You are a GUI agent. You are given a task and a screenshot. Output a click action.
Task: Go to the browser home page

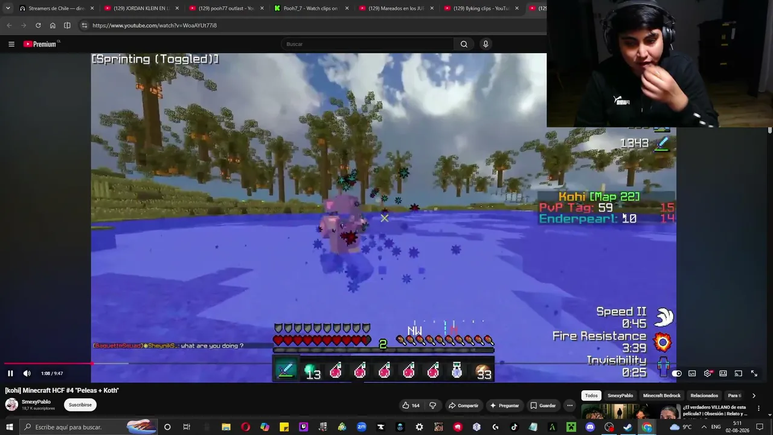point(53,25)
